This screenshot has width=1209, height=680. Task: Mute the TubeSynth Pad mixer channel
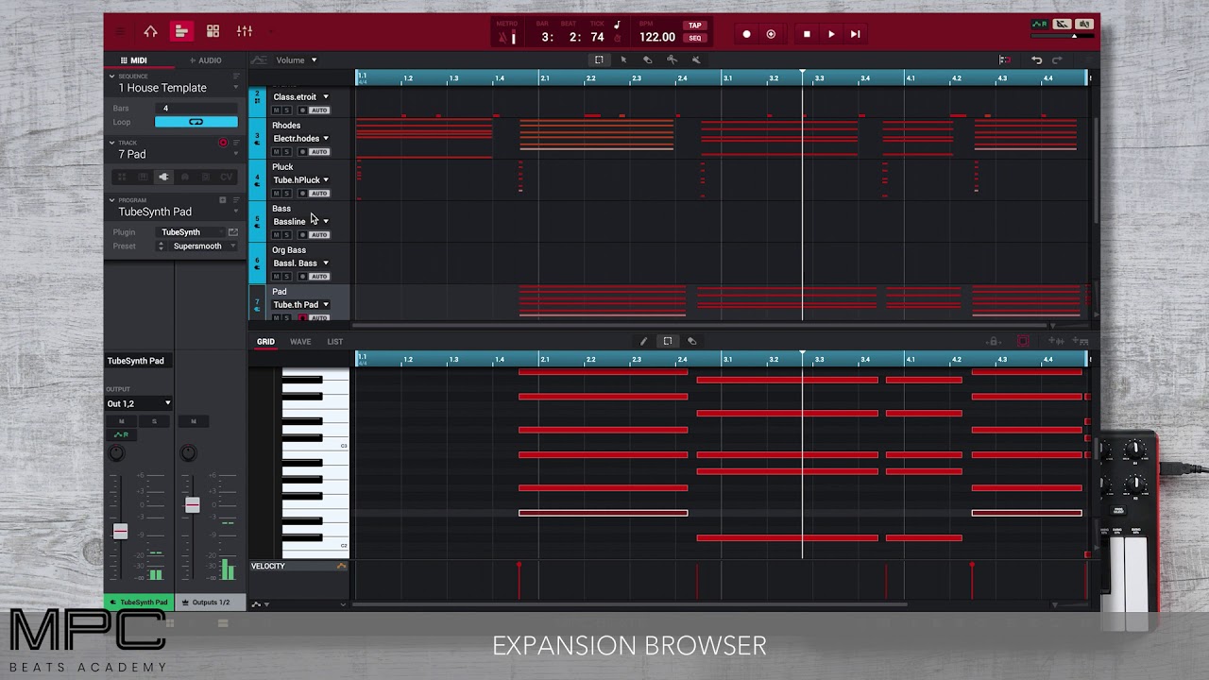[121, 421]
